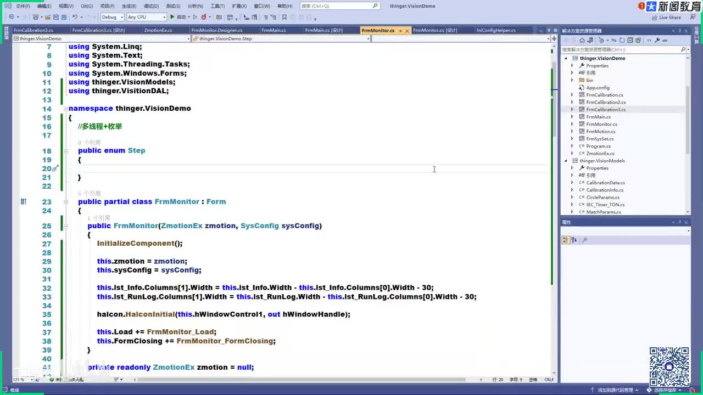Click the Alphabetical sort icon in Properties panel
This screenshot has width=703, height=395.
pyautogui.click(x=574, y=240)
